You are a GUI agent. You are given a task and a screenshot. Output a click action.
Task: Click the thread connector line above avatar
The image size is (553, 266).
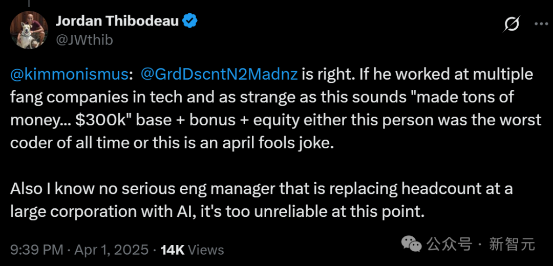pyautogui.click(x=29, y=3)
